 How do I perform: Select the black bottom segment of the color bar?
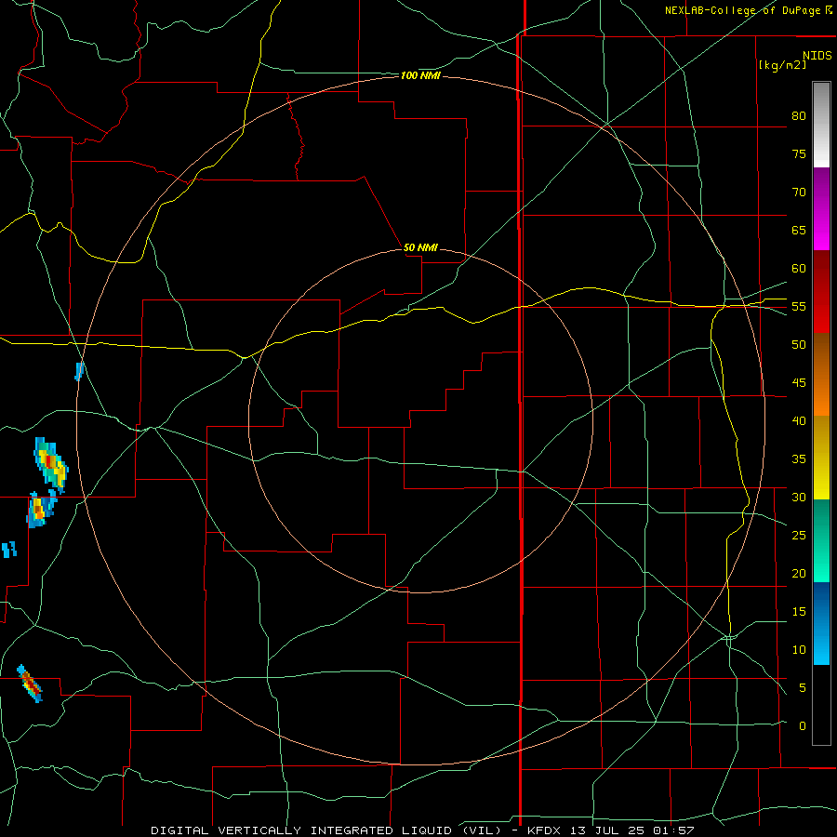pos(821,705)
